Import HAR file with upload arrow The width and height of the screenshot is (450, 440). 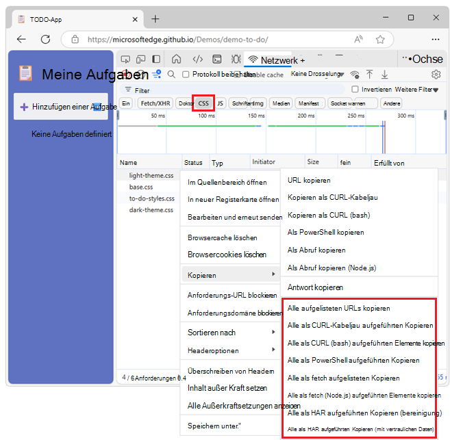[x=369, y=75]
